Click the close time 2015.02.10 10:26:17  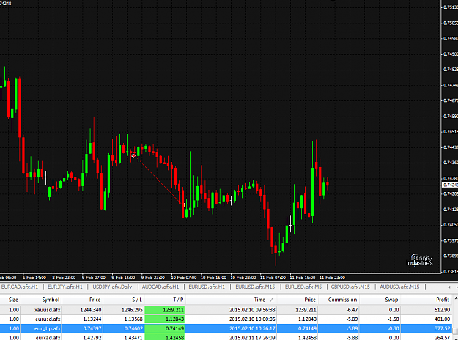pyautogui.click(x=252, y=328)
